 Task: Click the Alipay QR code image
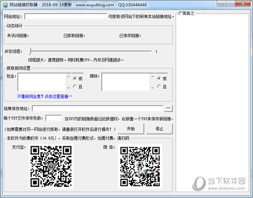point(51,166)
